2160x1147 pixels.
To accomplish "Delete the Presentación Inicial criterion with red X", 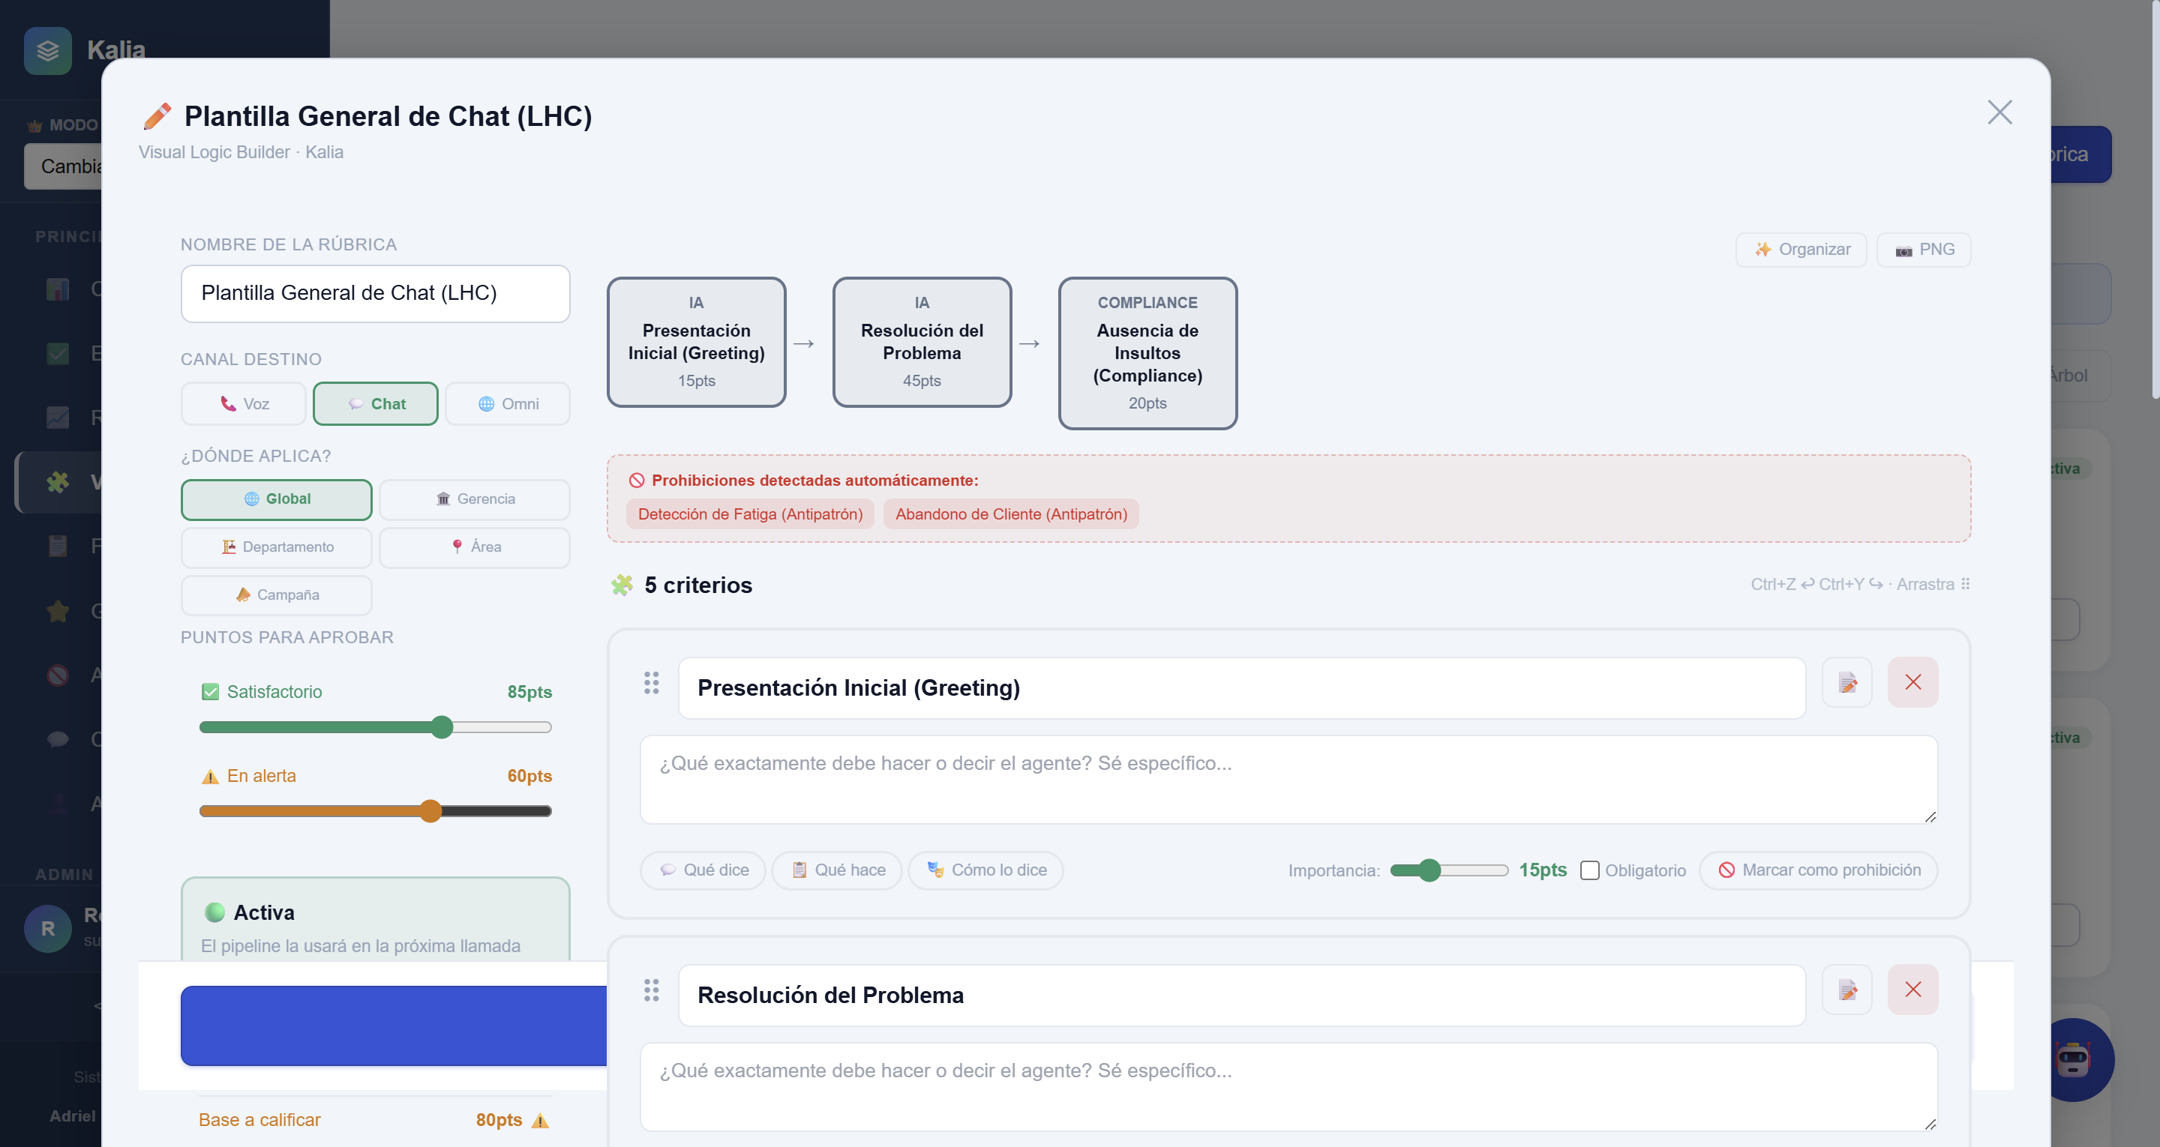I will 1912,682.
